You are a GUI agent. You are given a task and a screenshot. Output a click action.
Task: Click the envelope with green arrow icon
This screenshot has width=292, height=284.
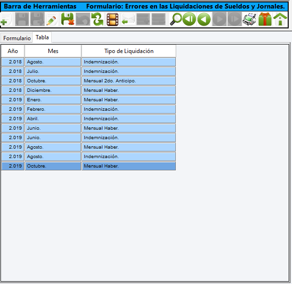pyautogui.click(x=128, y=19)
